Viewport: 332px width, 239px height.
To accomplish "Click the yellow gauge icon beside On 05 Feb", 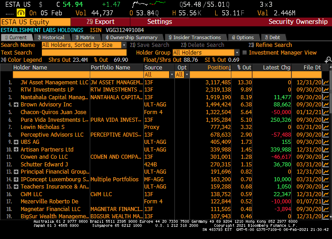I will coord(21,13).
